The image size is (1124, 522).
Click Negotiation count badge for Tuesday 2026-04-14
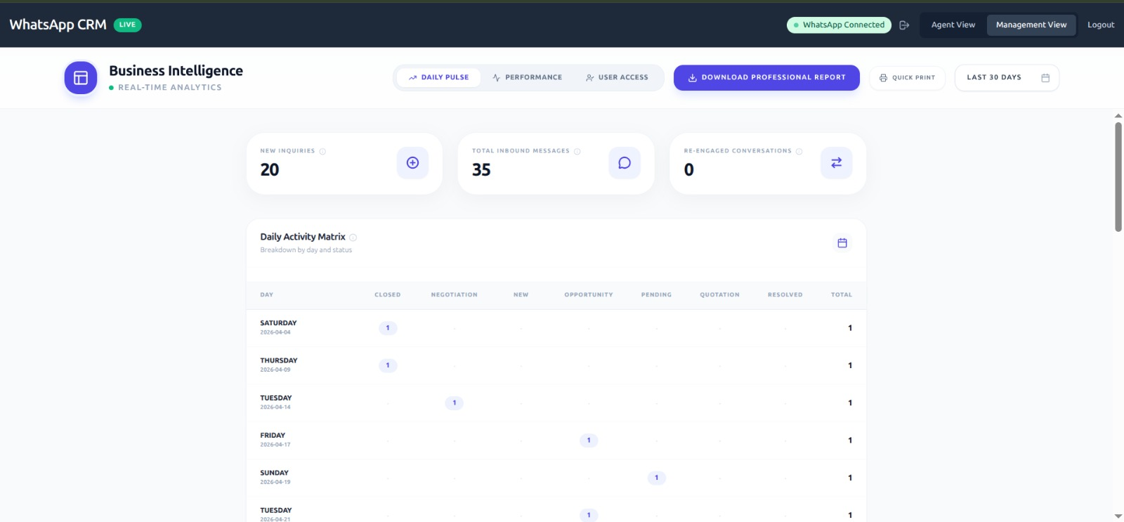tap(455, 403)
